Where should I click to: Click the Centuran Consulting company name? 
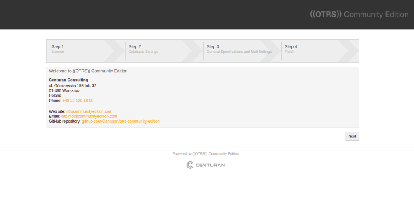point(68,80)
